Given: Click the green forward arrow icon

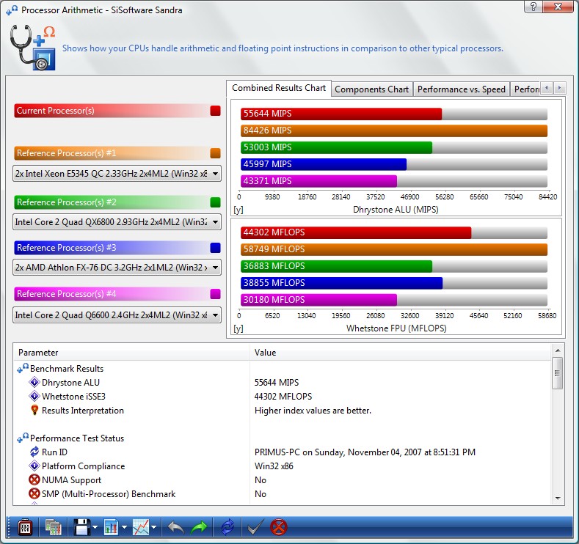Looking at the screenshot, I should [x=199, y=527].
